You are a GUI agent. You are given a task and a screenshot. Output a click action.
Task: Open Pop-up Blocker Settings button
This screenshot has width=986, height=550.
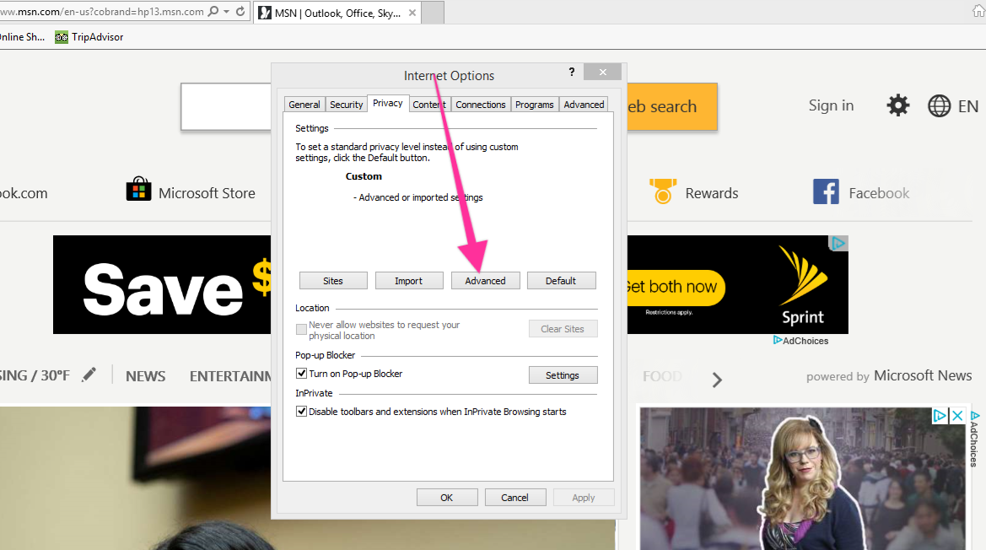[563, 375]
